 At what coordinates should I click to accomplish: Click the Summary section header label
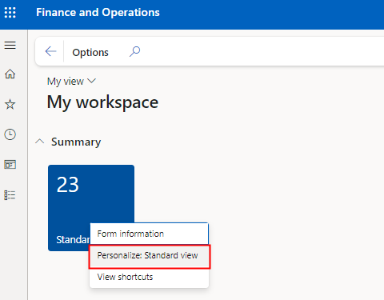pos(76,142)
